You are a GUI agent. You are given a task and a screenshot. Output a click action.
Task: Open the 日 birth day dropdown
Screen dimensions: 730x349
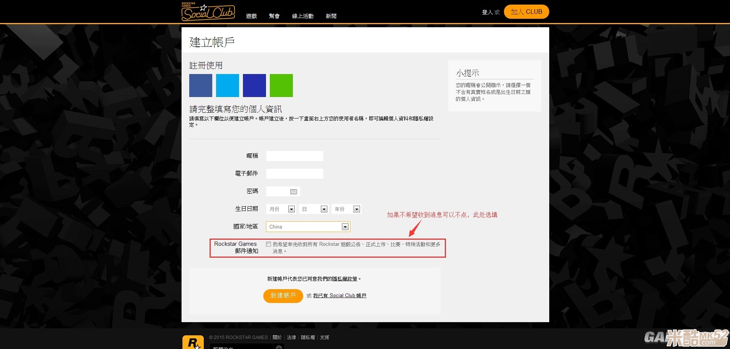coord(315,209)
